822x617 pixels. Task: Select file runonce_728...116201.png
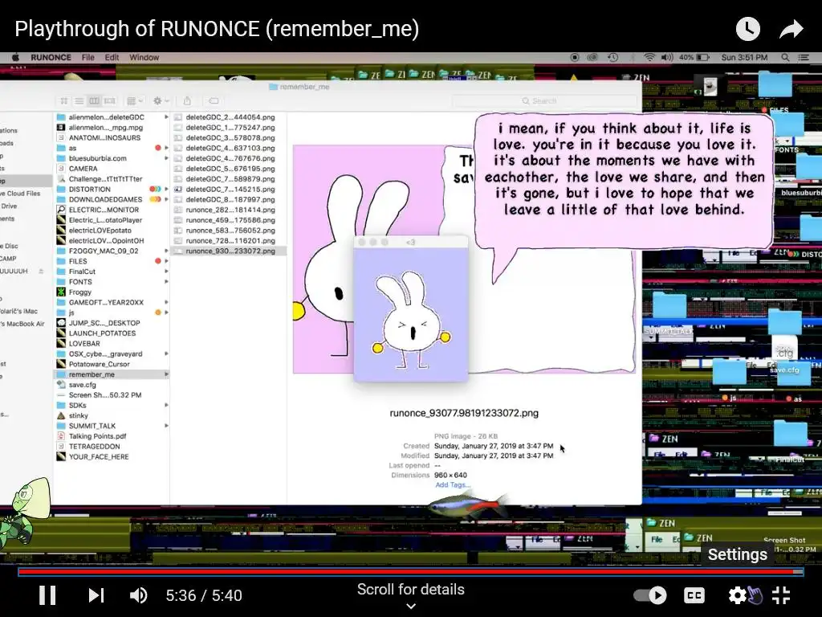pyautogui.click(x=229, y=241)
